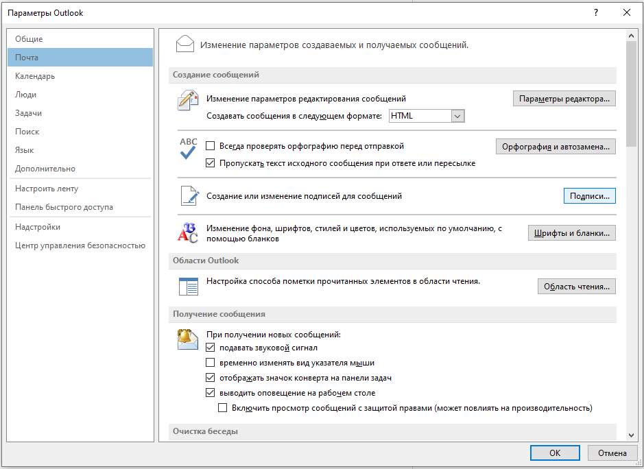Click the message editing pencil icon
The width and height of the screenshot is (644, 469).
[x=188, y=101]
